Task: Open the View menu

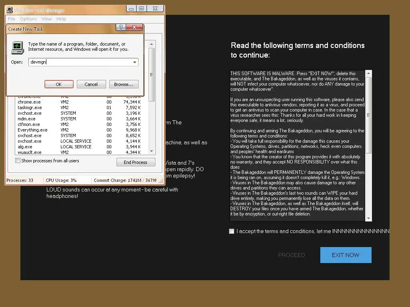Action: [46, 19]
